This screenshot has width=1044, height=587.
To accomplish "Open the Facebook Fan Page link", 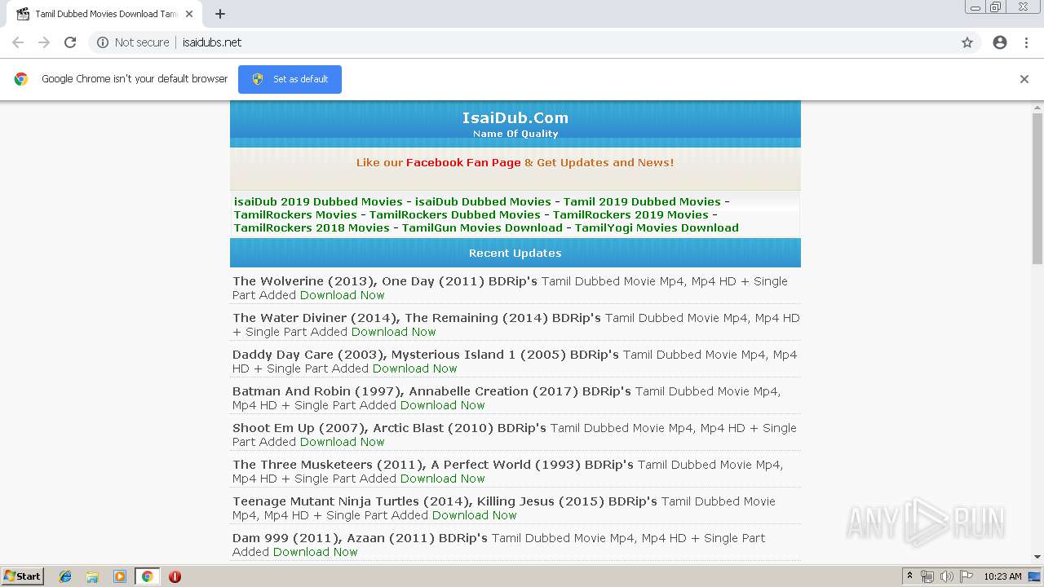I will [463, 162].
